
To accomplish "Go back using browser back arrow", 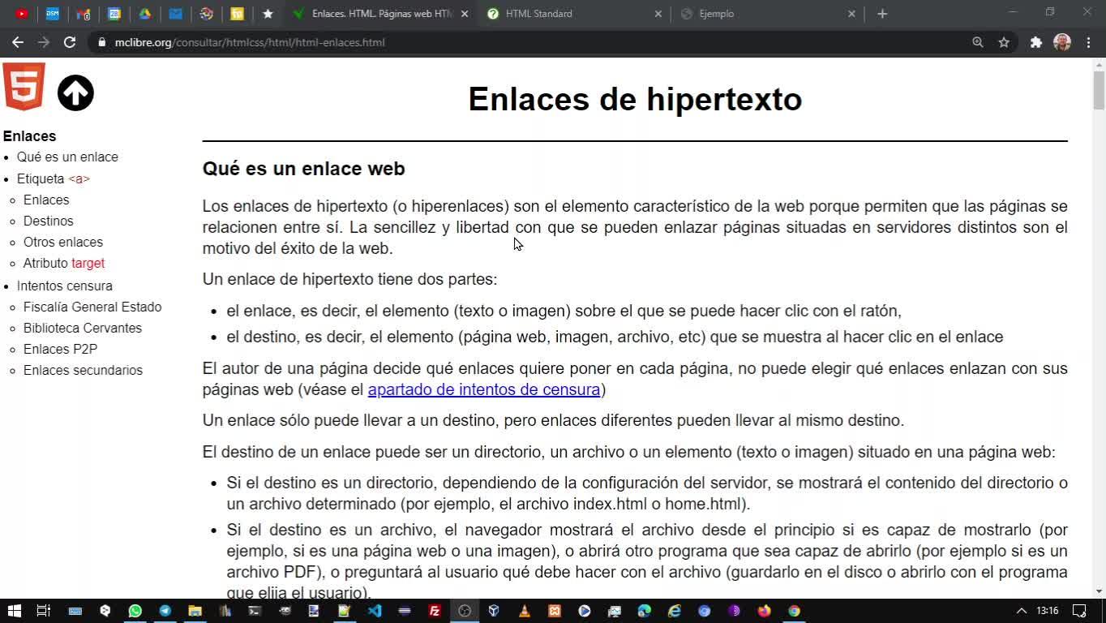I will (18, 42).
